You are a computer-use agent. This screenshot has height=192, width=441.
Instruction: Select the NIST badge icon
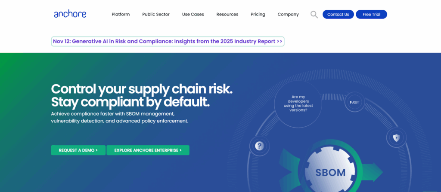pos(354,103)
